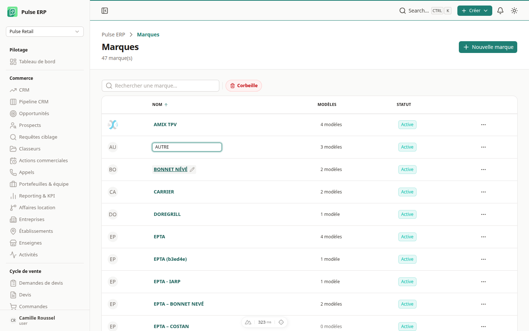This screenshot has height=331, width=529.
Task: Open row actions menu for BONNET NÉVÉ
Action: [x=483, y=170]
